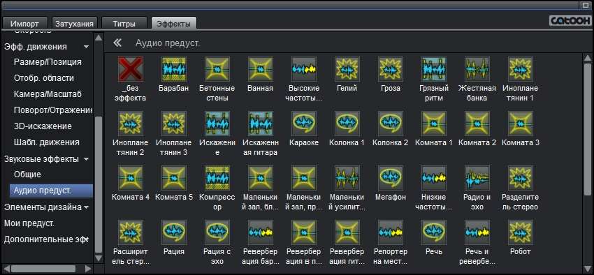Apply the Репортер на месте preset
Image resolution: width=594 pixels, height=275 pixels.
point(390,232)
